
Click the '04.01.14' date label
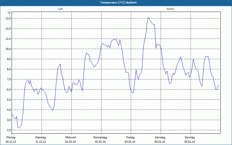point(160,142)
